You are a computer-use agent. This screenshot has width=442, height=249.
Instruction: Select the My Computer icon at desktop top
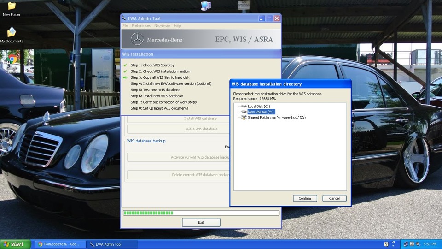[206, 6]
